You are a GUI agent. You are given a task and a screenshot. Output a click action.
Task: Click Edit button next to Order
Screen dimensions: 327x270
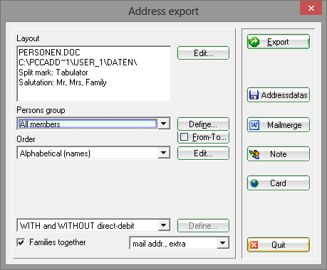[x=203, y=153]
